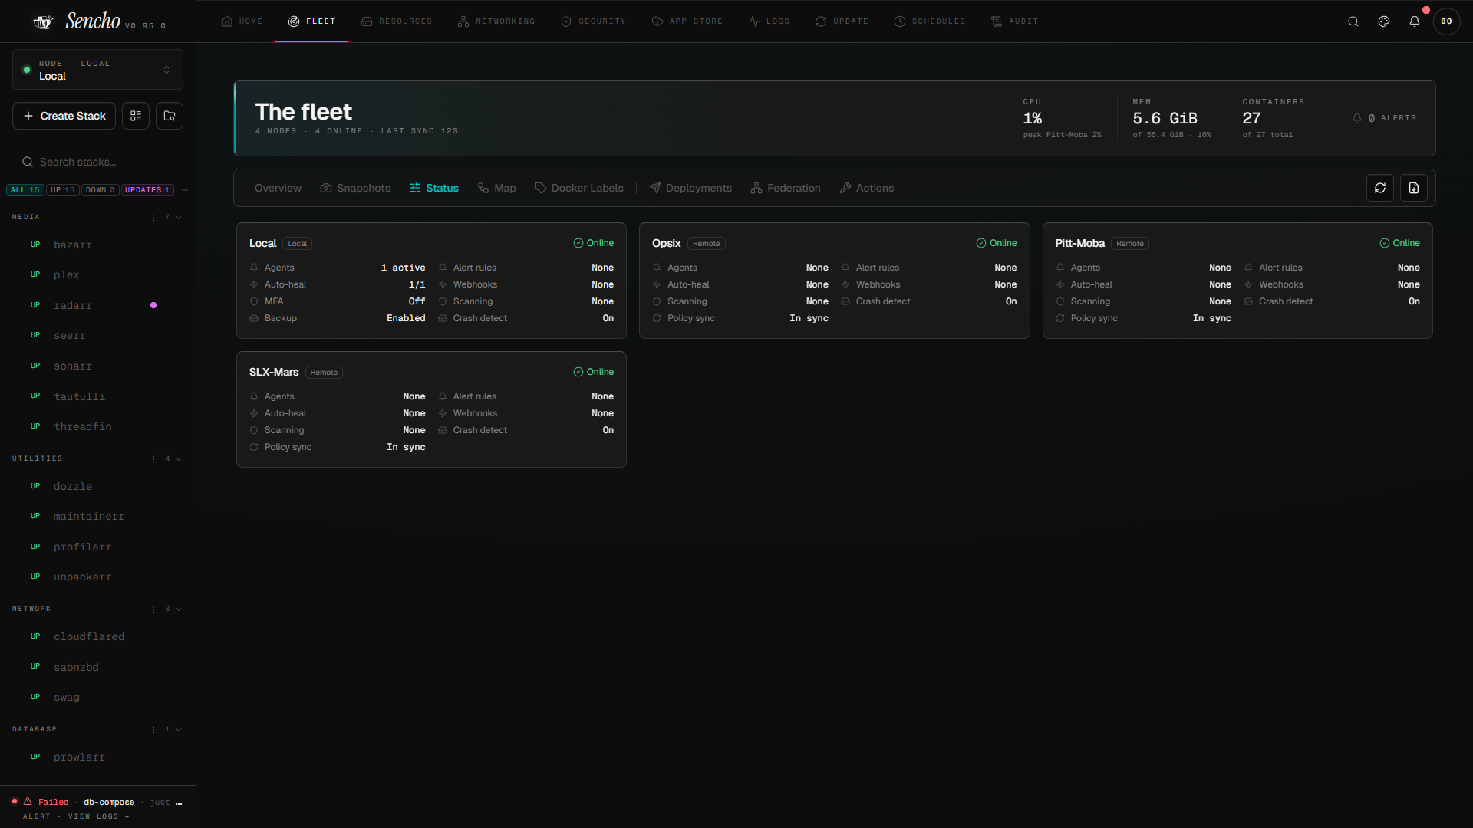This screenshot has height=828, width=1473.
Task: Filter stacks by ALL 15
Action: pyautogui.click(x=25, y=190)
